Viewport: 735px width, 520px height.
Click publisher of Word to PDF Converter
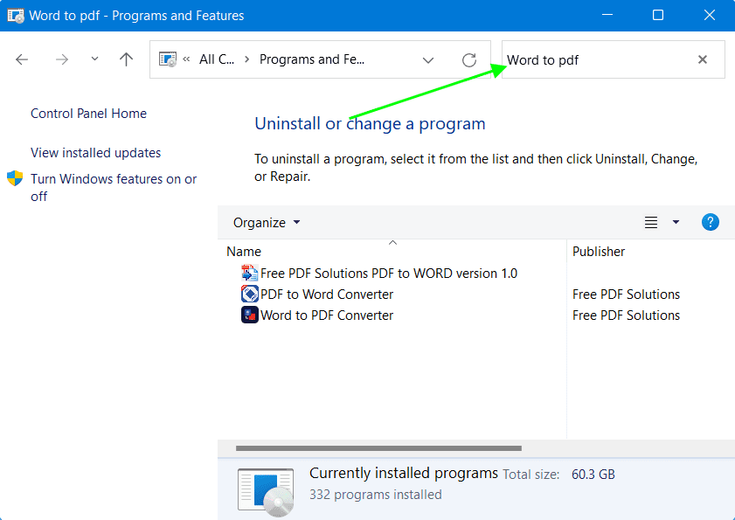[x=626, y=315]
